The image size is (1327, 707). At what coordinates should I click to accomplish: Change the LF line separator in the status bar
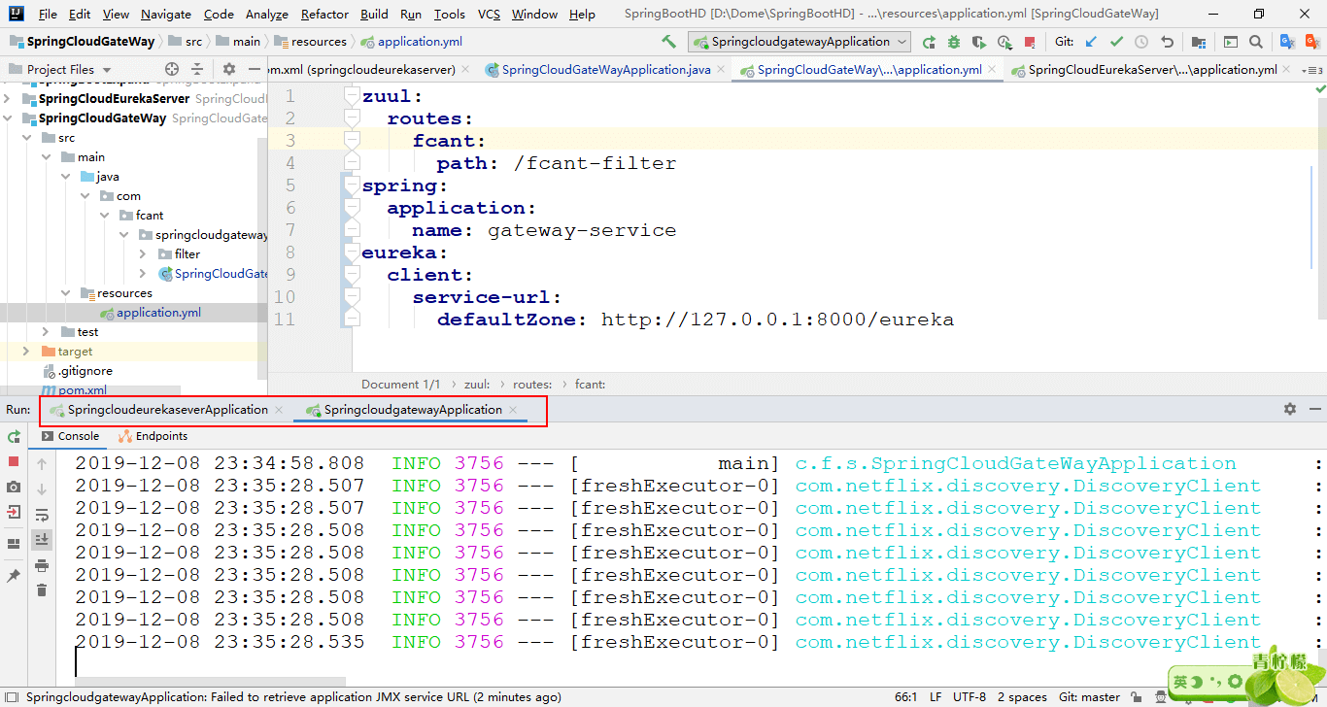point(936,696)
